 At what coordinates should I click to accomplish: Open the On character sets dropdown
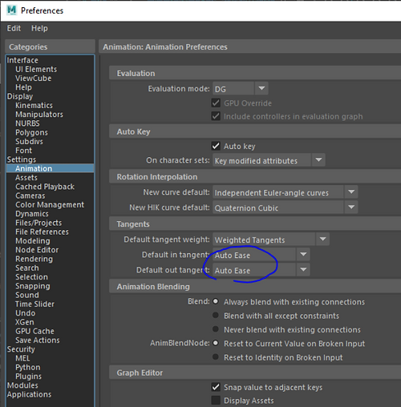click(269, 160)
